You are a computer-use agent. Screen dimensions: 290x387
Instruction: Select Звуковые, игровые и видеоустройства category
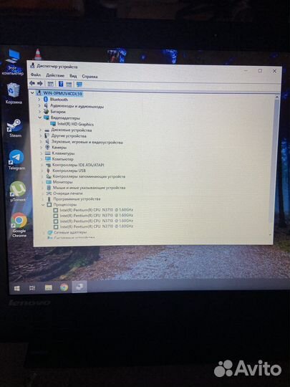click(x=87, y=142)
